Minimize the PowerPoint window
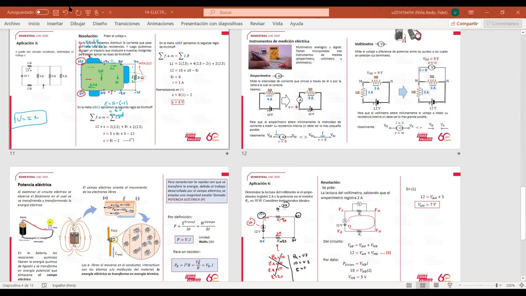526x296 pixels. 487,12
